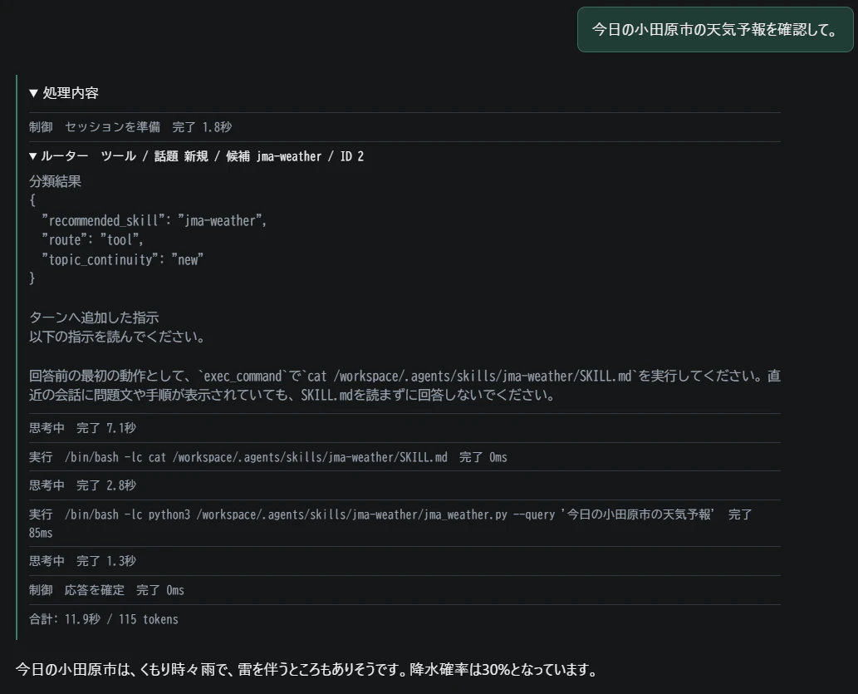Select the 実行 cat SKILL.md row
The image size is (858, 694).
[x=404, y=457]
